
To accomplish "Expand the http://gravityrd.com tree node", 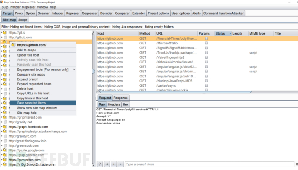I will click(x=2, y=136).
